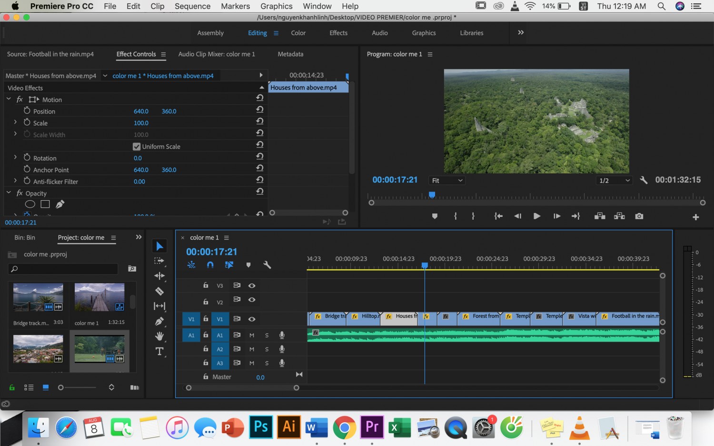Select the Track Select Forward tool
The image size is (714, 446).
tap(159, 261)
